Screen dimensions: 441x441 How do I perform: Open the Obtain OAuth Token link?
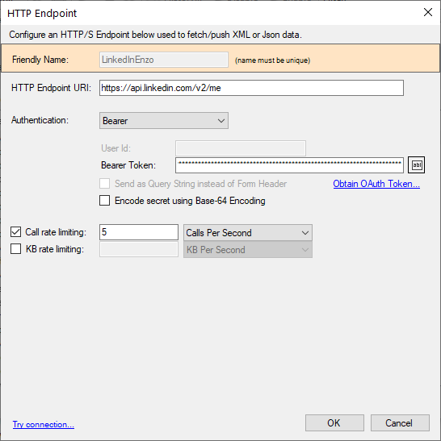(376, 184)
